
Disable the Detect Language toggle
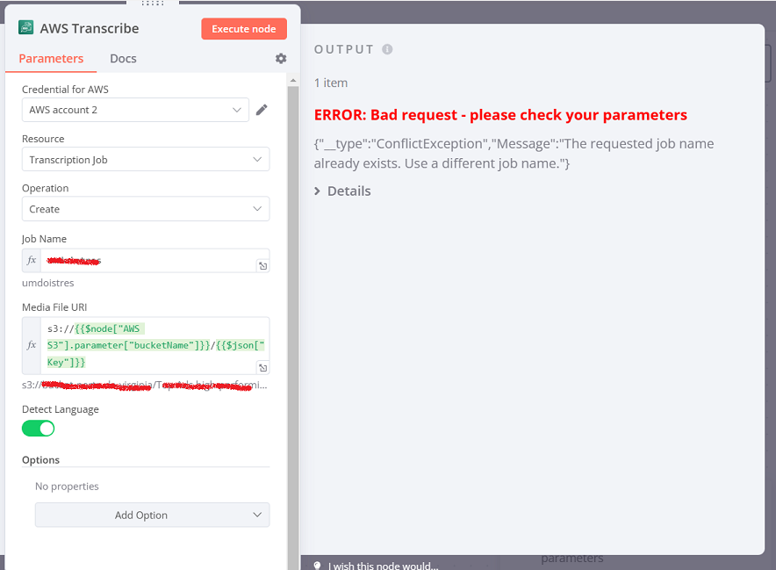click(x=38, y=428)
